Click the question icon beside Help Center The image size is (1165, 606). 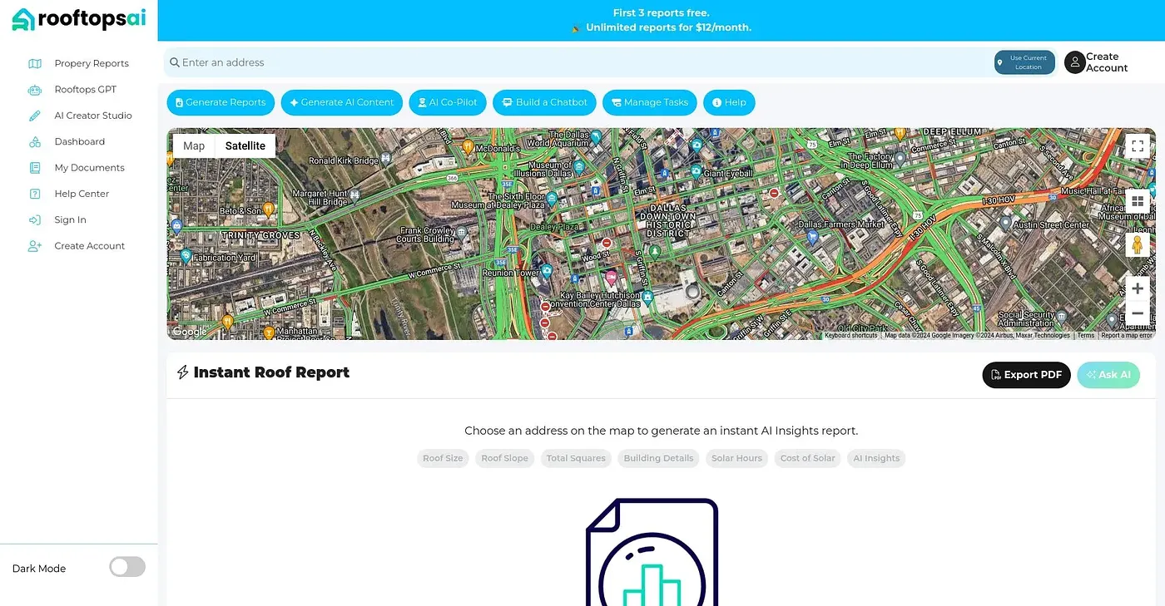[35, 194]
